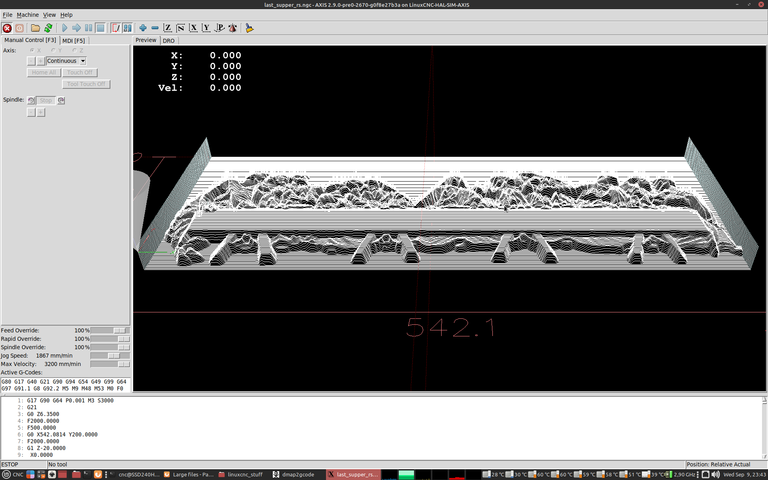This screenshot has width=768, height=480.
Task: Toggle optional pause M1 button
Action: coord(127,28)
